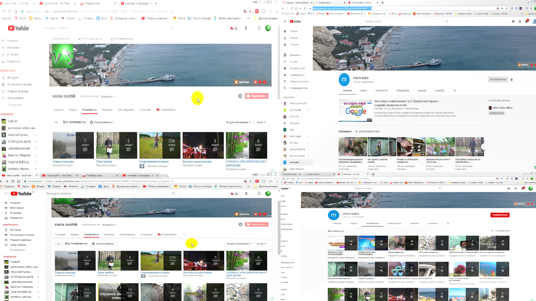Open Сетка dropdown in top-left window
Screen dimensions: 536x301
[x=261, y=122]
